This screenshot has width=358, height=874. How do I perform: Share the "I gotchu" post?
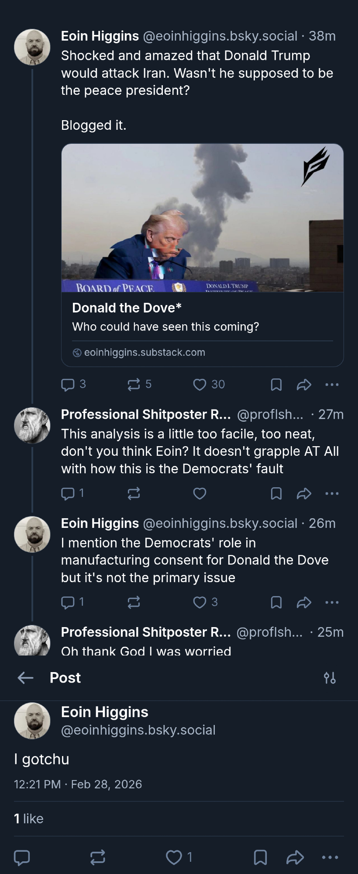295,857
